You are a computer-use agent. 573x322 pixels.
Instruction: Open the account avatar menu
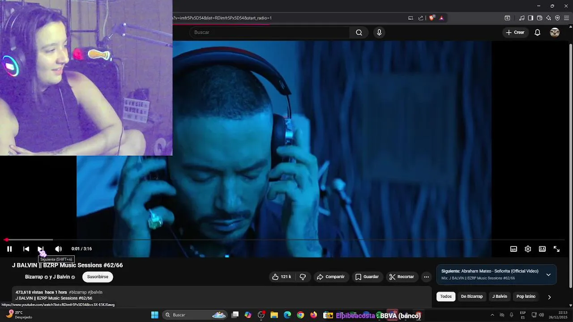555,32
